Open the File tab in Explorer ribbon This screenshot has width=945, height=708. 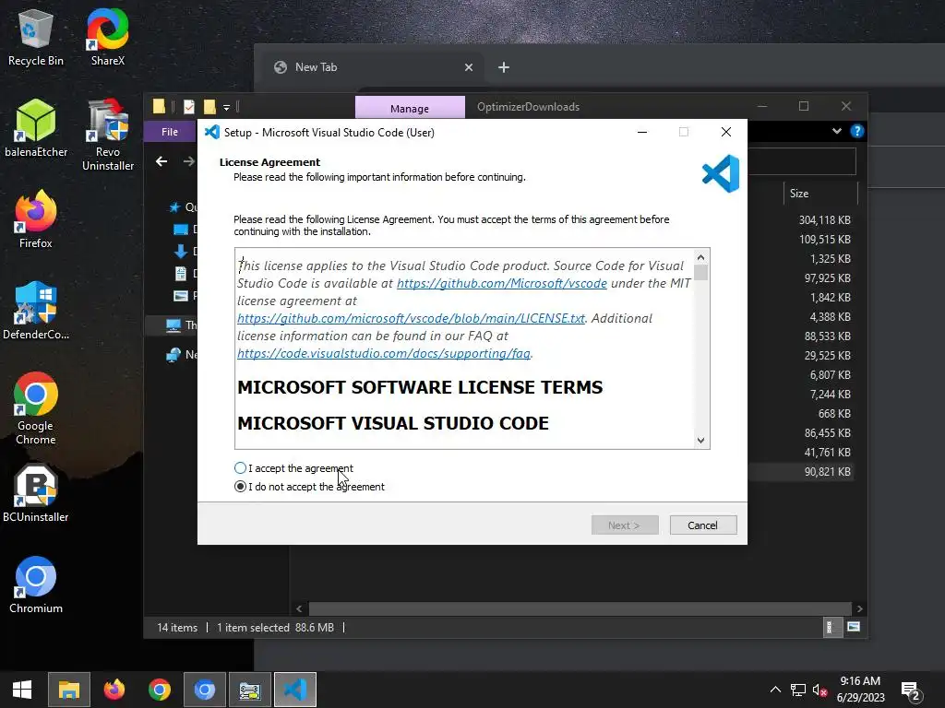[170, 132]
